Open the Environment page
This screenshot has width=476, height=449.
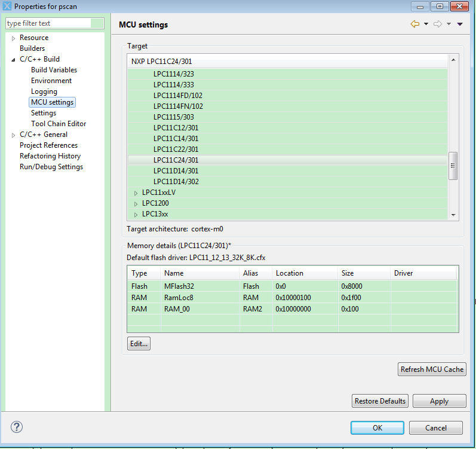click(51, 81)
